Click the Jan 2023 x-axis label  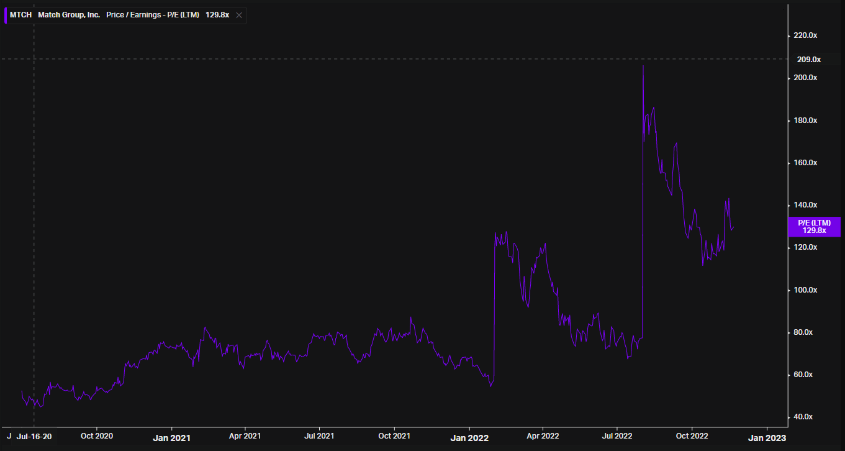767,437
